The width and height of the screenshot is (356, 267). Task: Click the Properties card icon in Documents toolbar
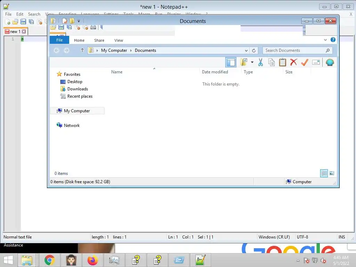pos(316,62)
